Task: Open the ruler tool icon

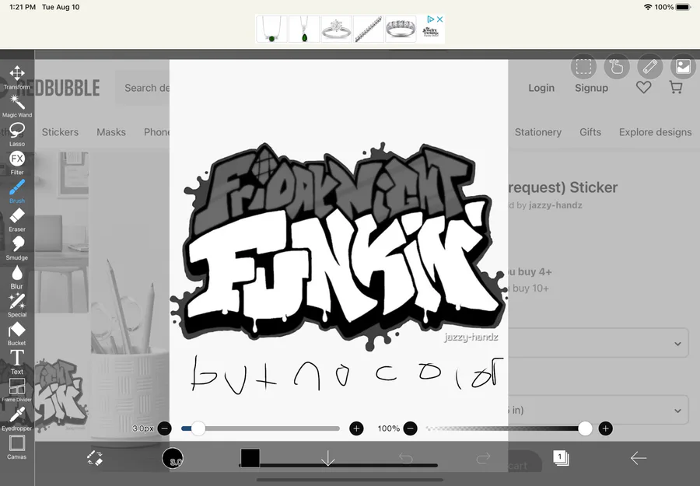Action: [x=649, y=67]
